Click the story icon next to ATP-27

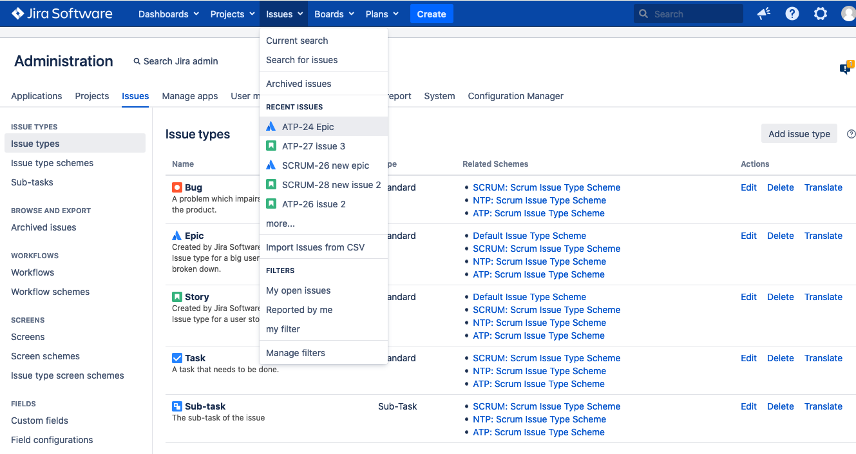(x=271, y=146)
